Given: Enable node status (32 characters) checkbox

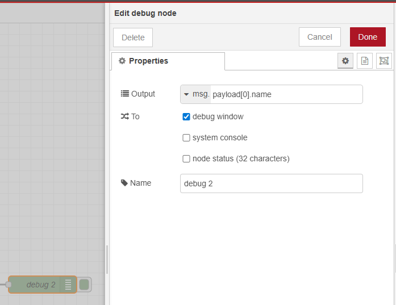Looking at the screenshot, I should coord(186,159).
